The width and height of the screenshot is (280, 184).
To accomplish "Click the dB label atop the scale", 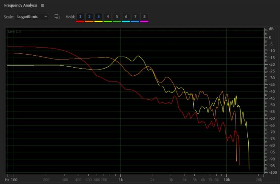I will click(271, 29).
